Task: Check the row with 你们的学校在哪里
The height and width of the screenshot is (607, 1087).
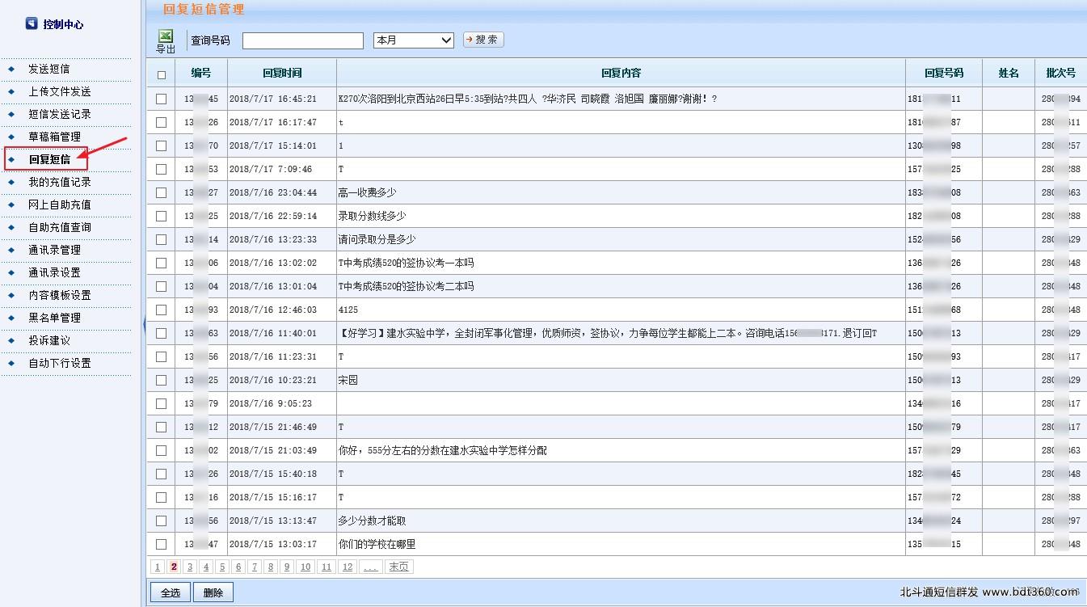Action: tap(162, 544)
